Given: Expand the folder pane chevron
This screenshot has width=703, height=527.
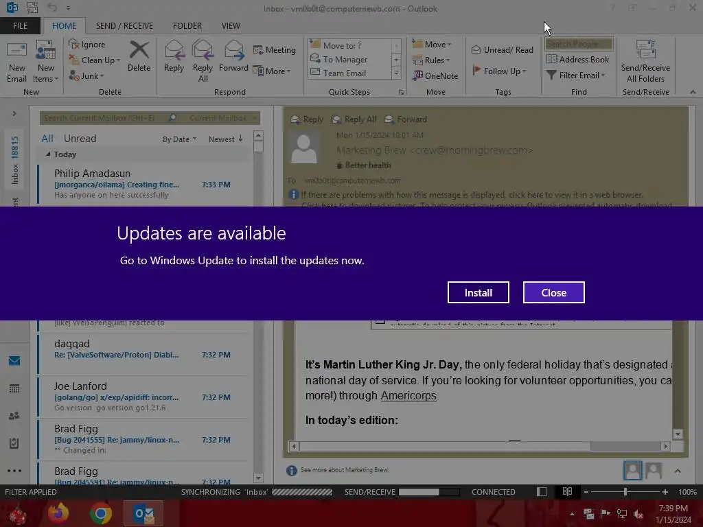Looking at the screenshot, I should (x=14, y=114).
